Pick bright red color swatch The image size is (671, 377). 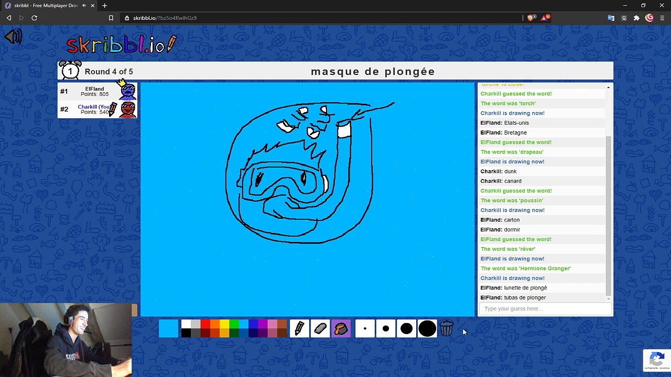click(x=205, y=324)
